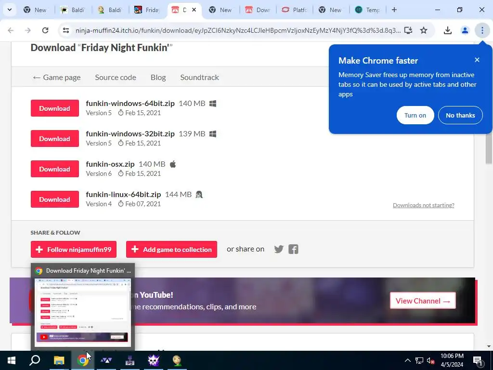Click the address bar URL field
The height and width of the screenshot is (370, 493).
pyautogui.click(x=238, y=30)
